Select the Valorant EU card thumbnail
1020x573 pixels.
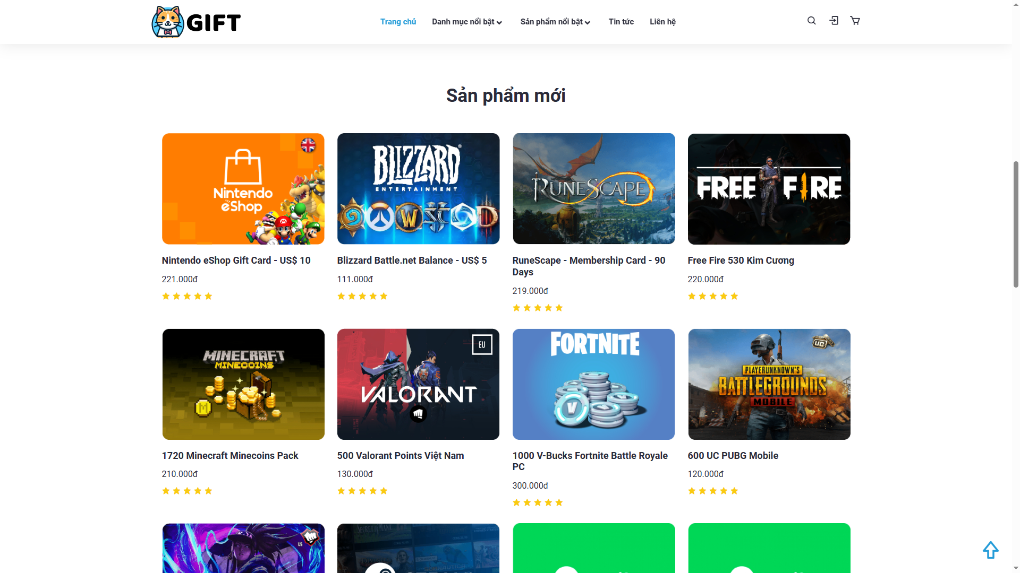click(x=418, y=384)
